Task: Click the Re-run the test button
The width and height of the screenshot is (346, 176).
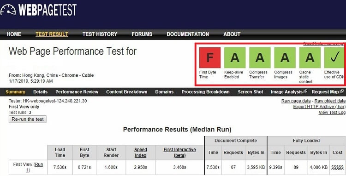Action: point(28,119)
